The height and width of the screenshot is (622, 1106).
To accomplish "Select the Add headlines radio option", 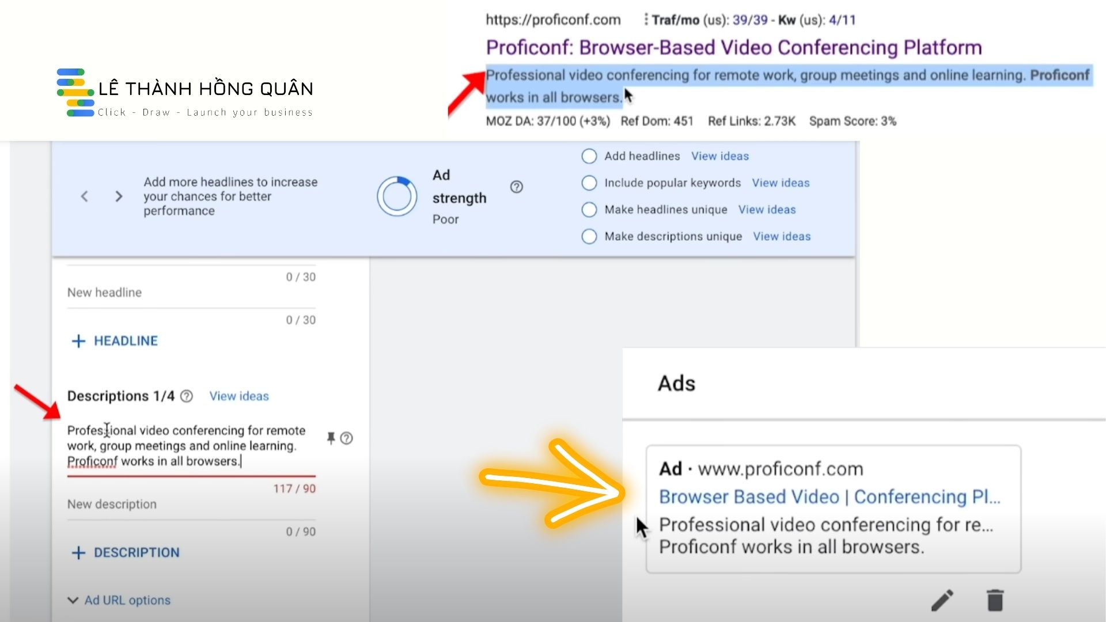I will pos(589,156).
